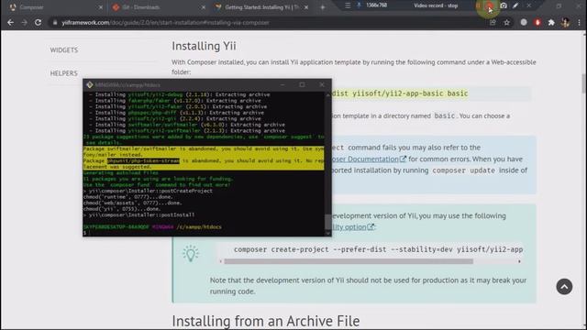Click the scroll-to-top arrow button
The width and height of the screenshot is (587, 330).
click(564, 287)
